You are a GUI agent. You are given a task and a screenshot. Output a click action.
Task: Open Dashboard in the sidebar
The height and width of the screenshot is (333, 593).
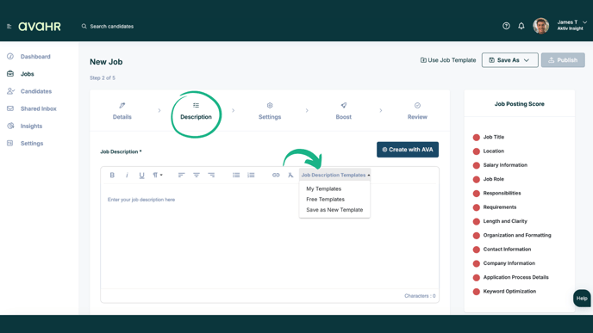(x=35, y=57)
